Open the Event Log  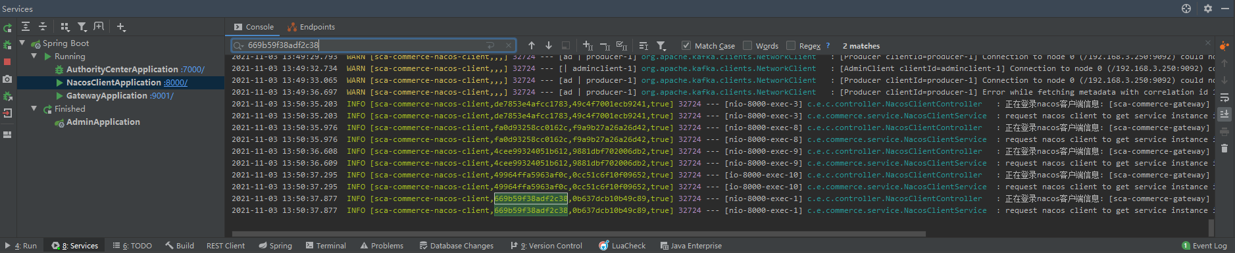click(x=1205, y=246)
